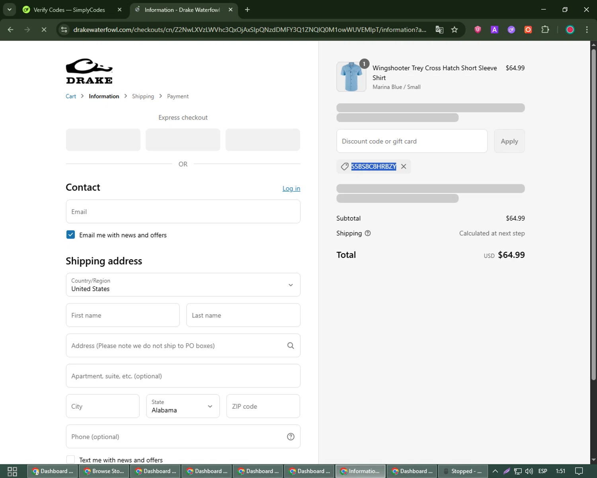Uncheck Email me with news and offers
Image resolution: width=597 pixels, height=478 pixels.
click(x=70, y=235)
